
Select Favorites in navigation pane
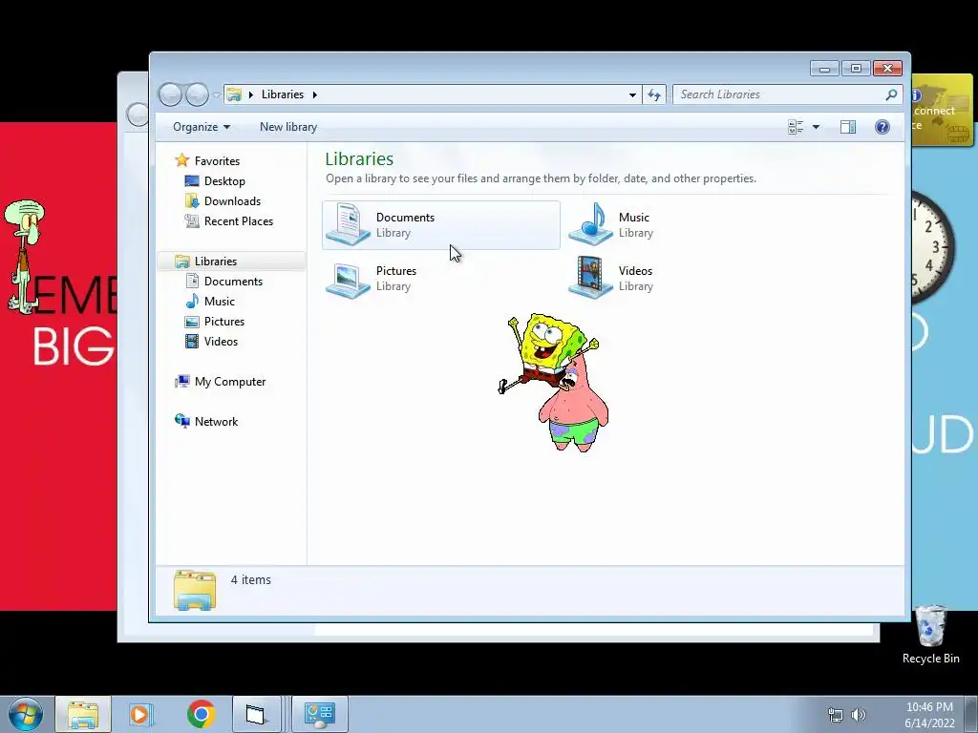(x=217, y=160)
